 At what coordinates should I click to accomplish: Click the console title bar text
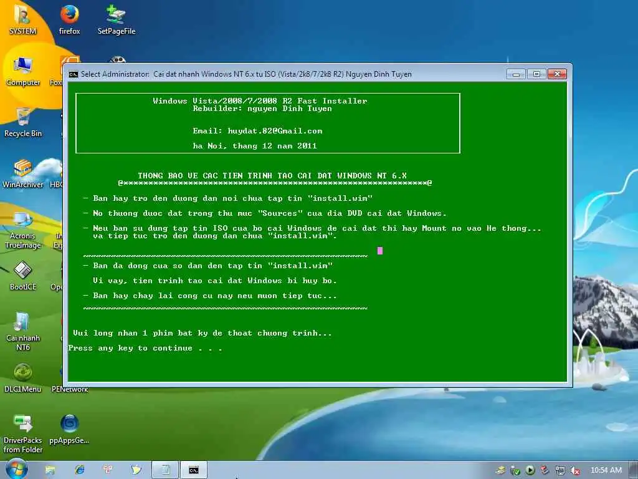(x=246, y=74)
